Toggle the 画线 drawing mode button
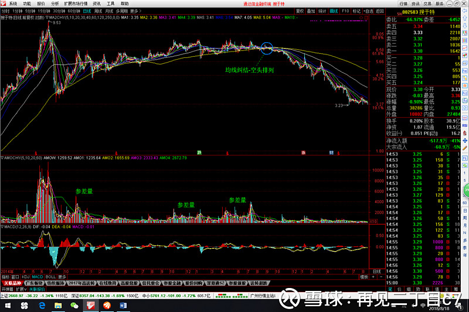The height and width of the screenshot is (312, 469). click(x=334, y=11)
